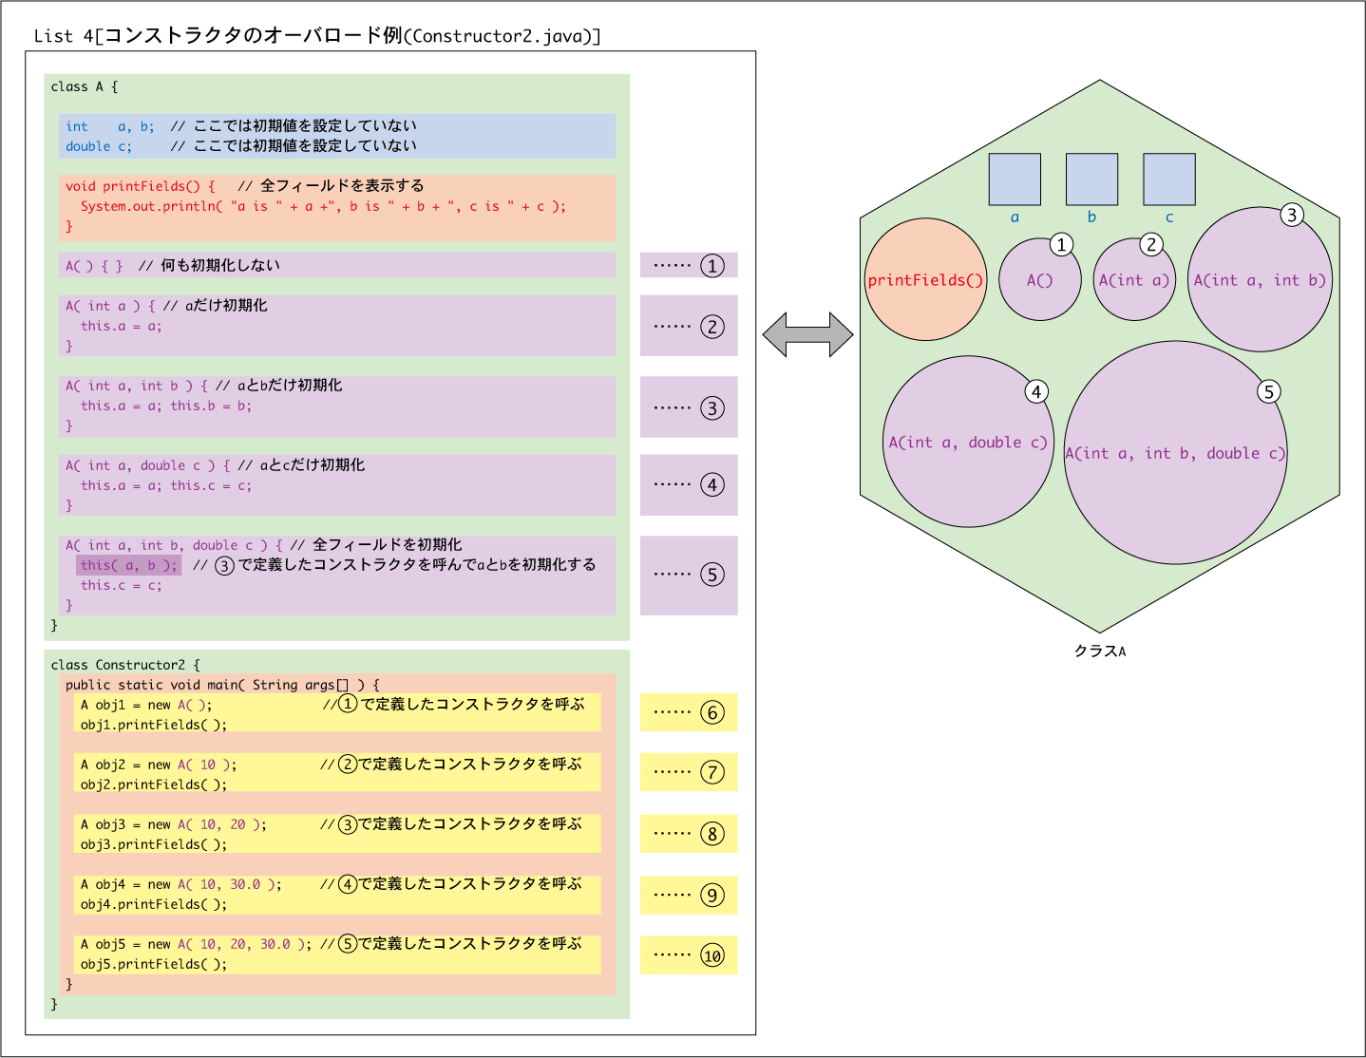The image size is (1366, 1058).
Task: Click the 'A( int a, int b, double c ) {' line
Action: tap(174, 545)
